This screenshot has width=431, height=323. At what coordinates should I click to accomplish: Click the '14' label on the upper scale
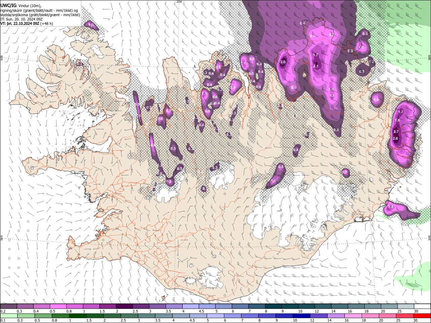333,311
